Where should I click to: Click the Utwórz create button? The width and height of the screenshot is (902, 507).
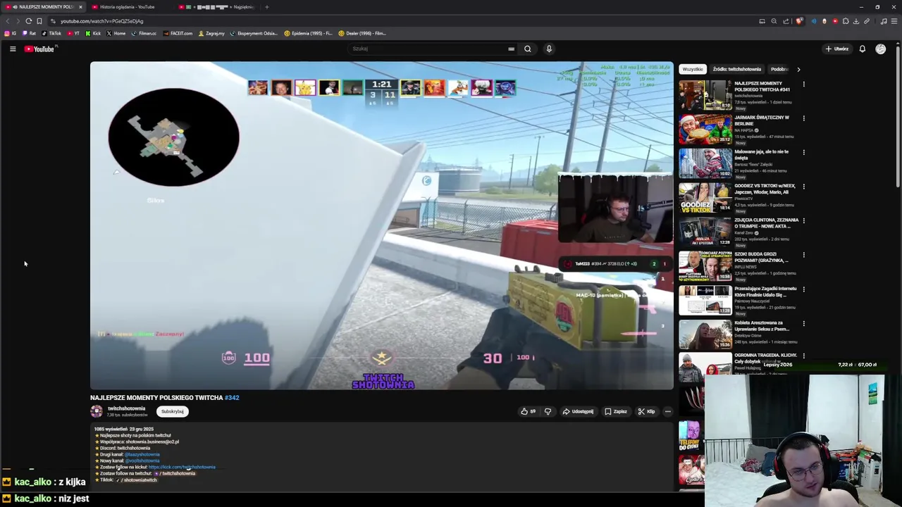pos(837,49)
